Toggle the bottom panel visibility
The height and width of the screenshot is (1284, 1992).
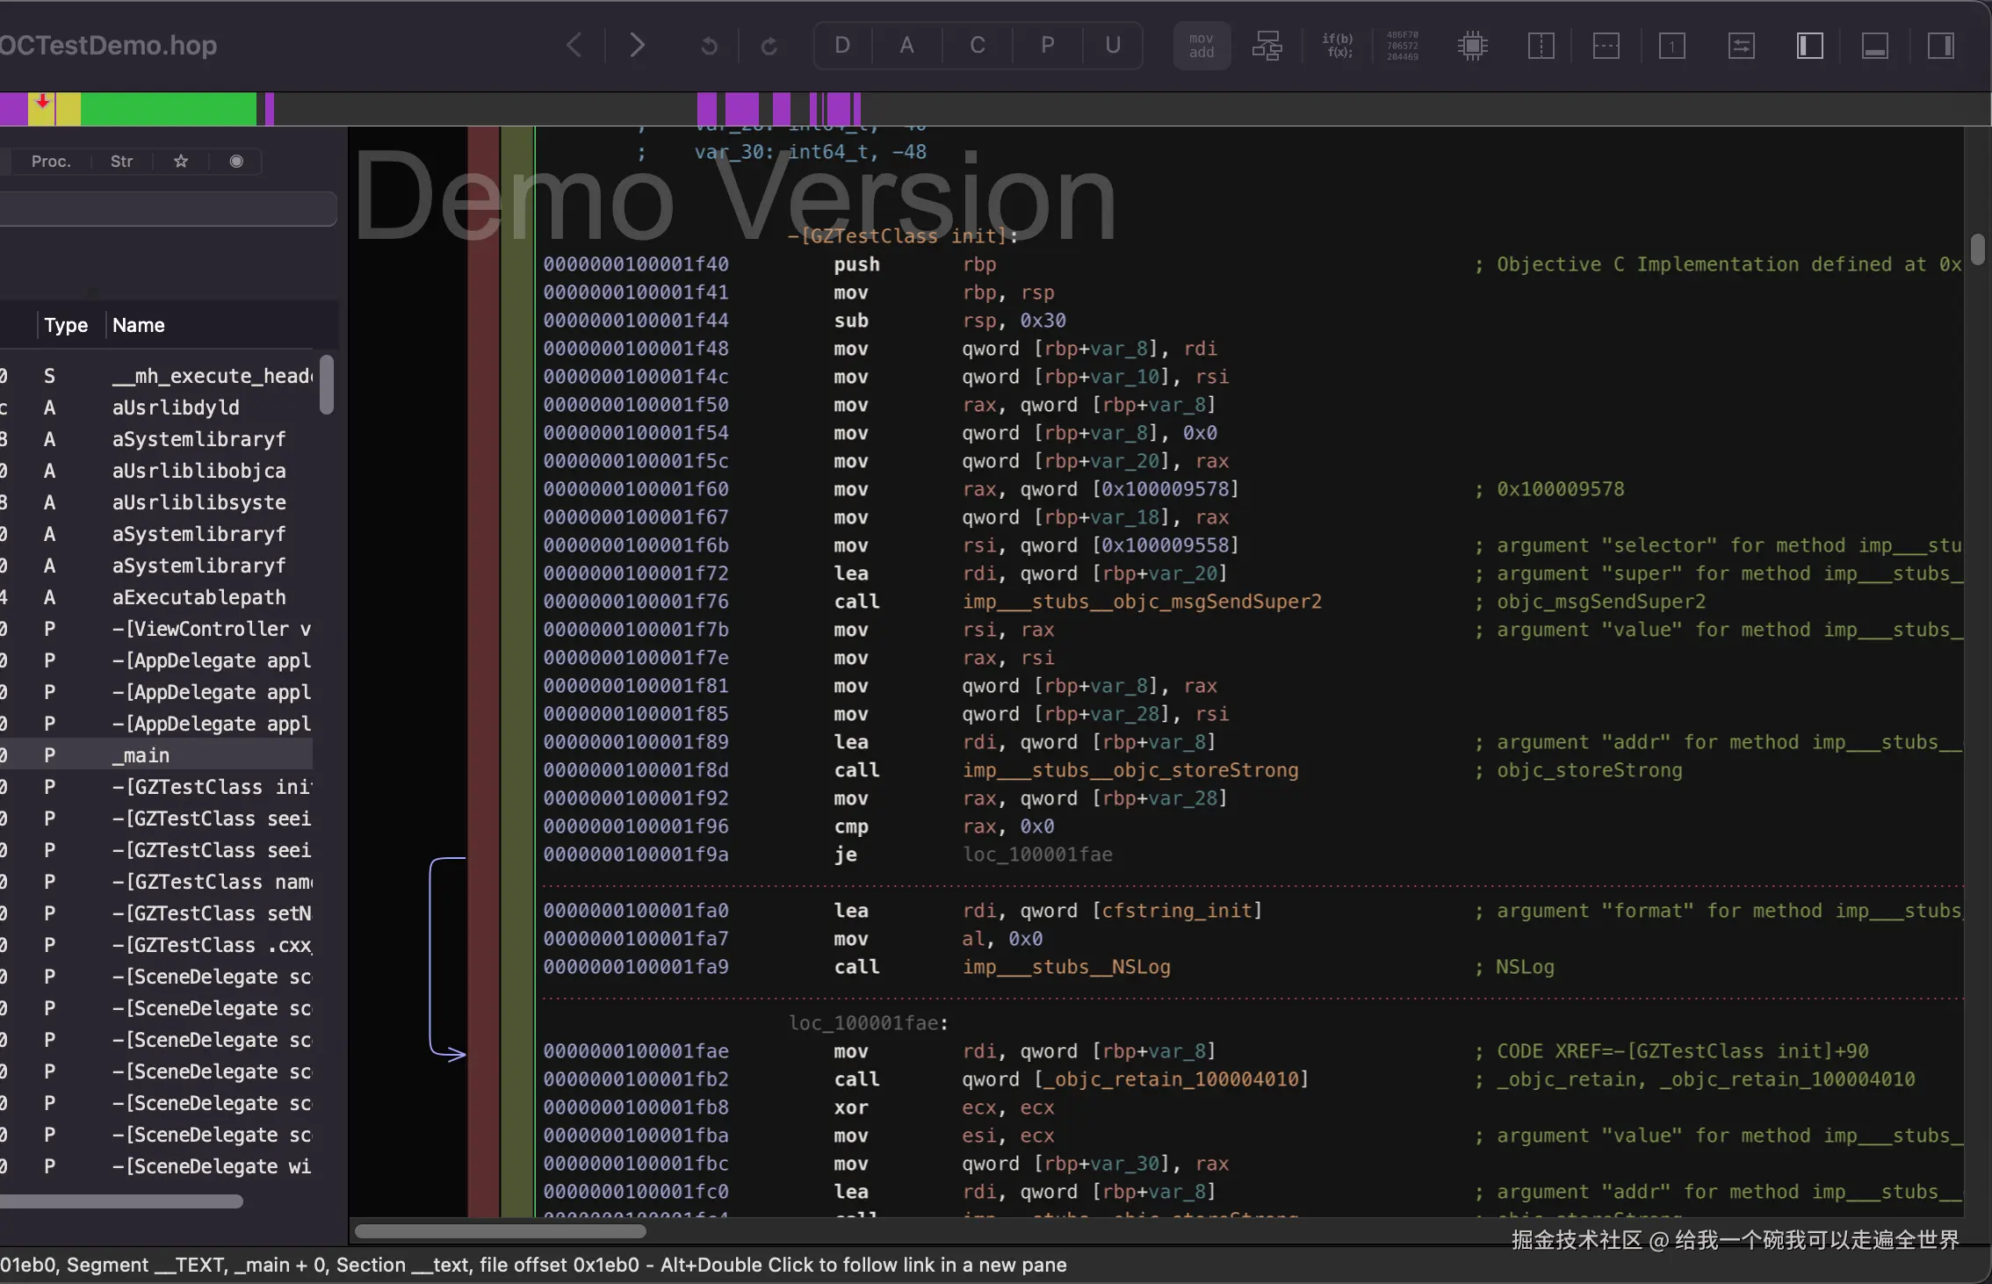tap(1874, 46)
